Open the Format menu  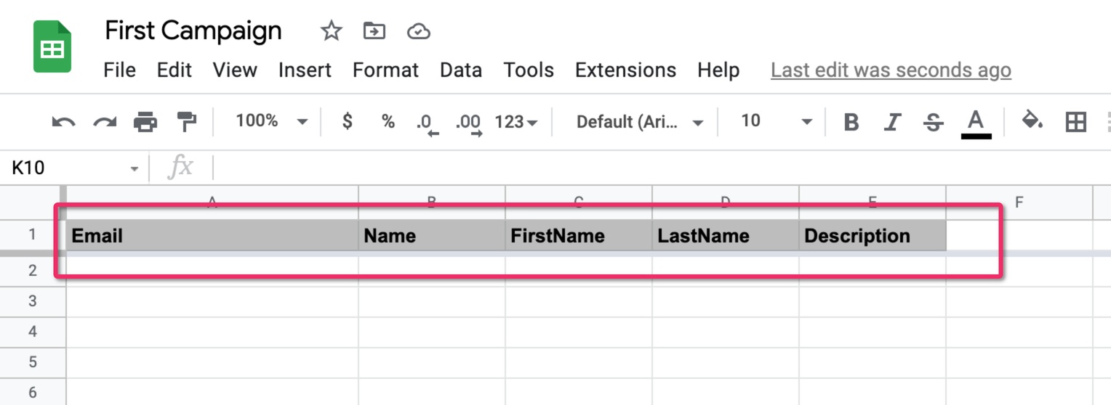pos(385,70)
